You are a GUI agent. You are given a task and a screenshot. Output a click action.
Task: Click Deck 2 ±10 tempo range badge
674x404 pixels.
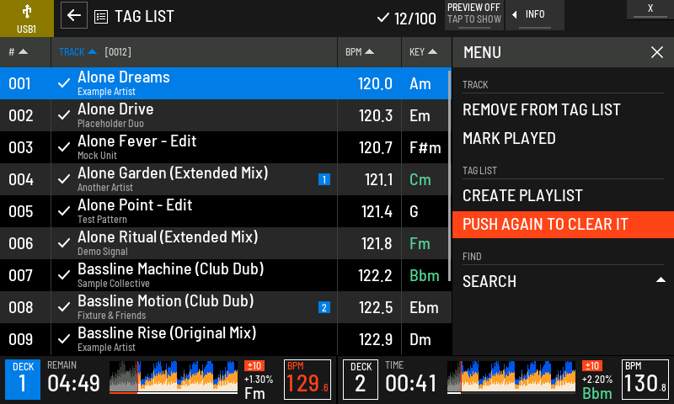[592, 366]
